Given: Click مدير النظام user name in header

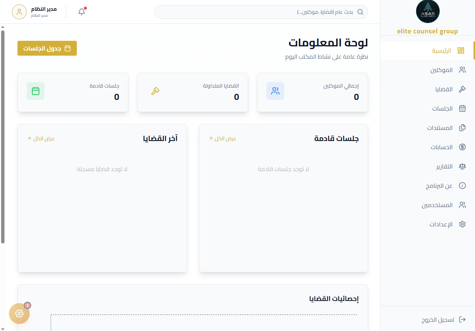Looking at the screenshot, I should click(x=44, y=9).
